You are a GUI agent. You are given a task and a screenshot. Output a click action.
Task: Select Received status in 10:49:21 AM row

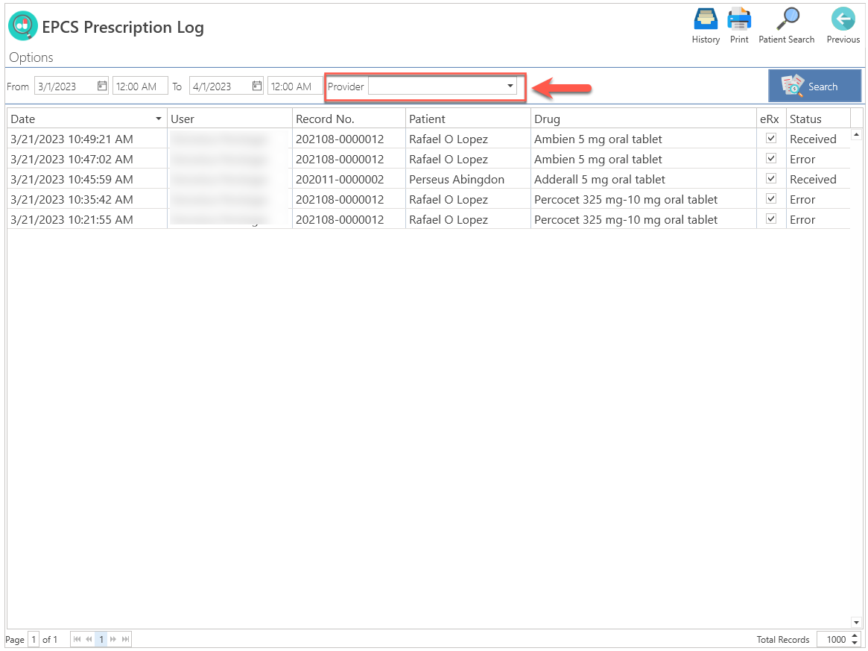tap(817, 139)
